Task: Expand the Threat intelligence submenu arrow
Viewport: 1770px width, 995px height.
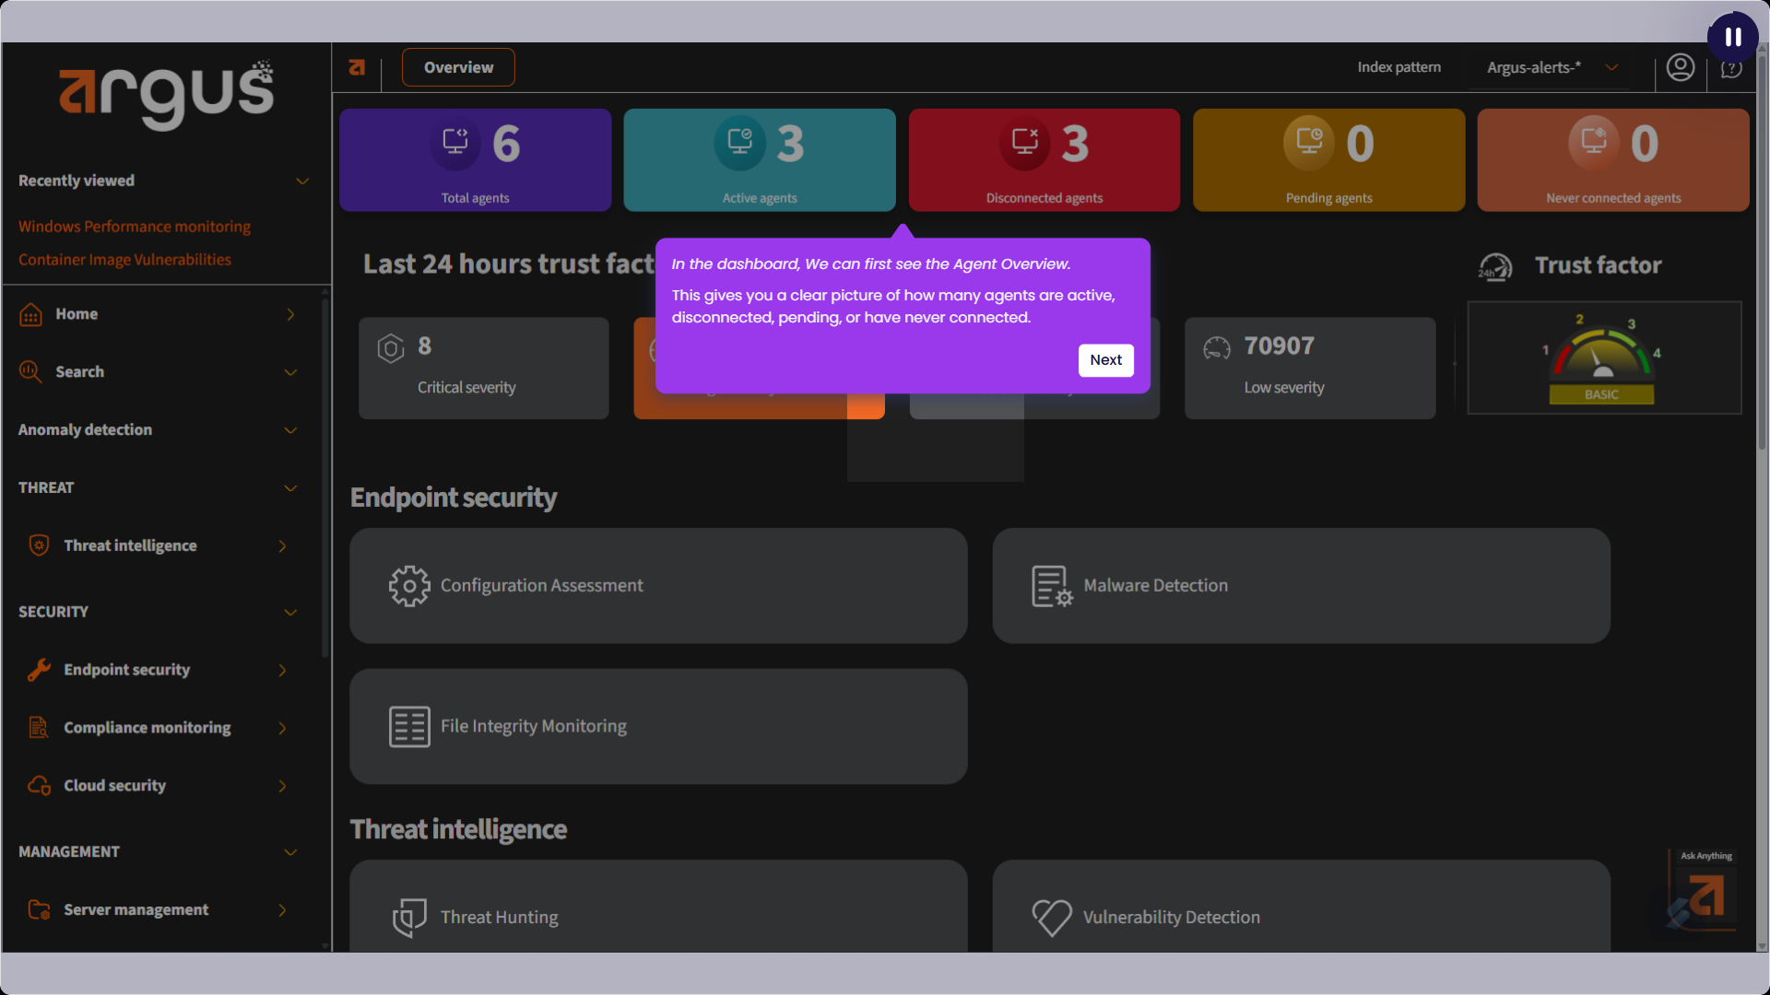Action: coord(282,546)
